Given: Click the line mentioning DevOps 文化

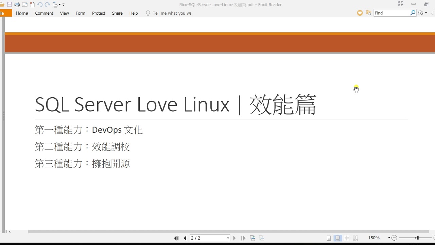Looking at the screenshot, I should click(89, 130).
